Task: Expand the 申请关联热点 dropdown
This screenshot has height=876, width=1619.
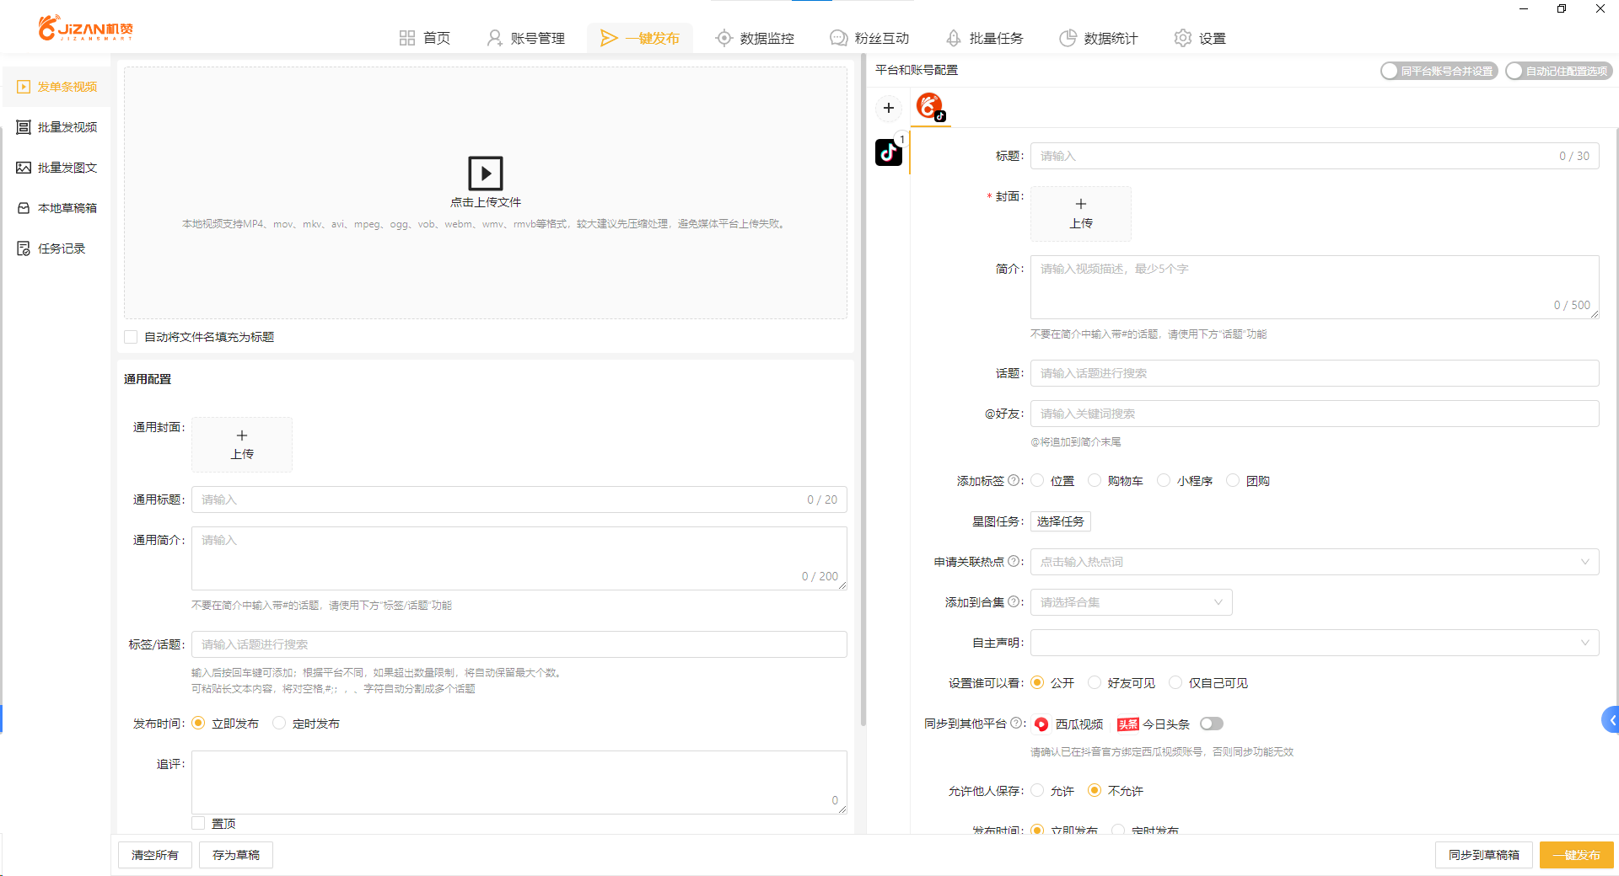Action: point(1314,562)
